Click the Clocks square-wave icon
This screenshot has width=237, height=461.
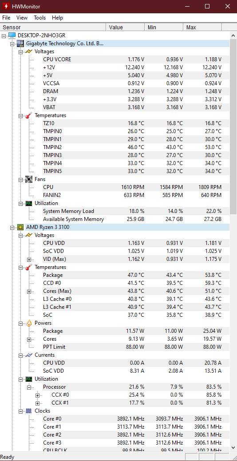point(29,411)
